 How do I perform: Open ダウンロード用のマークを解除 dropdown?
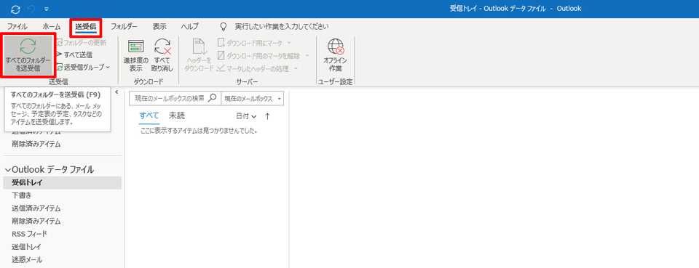[263, 55]
